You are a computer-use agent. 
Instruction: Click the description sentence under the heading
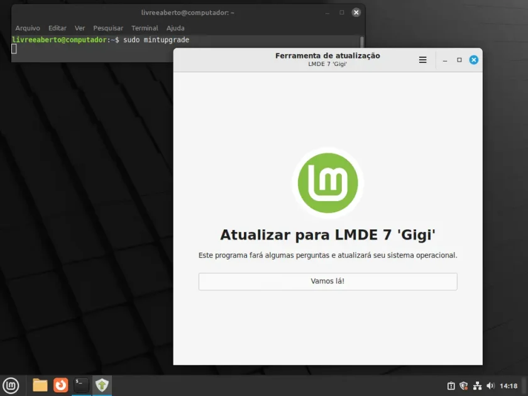pos(327,255)
